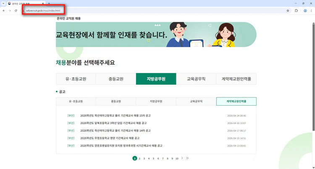Click the date 2026-04-15 14:51
This screenshot has width=315, height=169.
point(236,138)
